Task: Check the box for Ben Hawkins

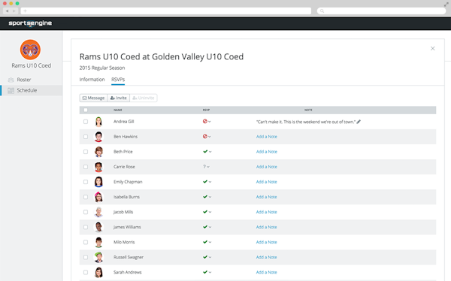Action: pos(86,137)
